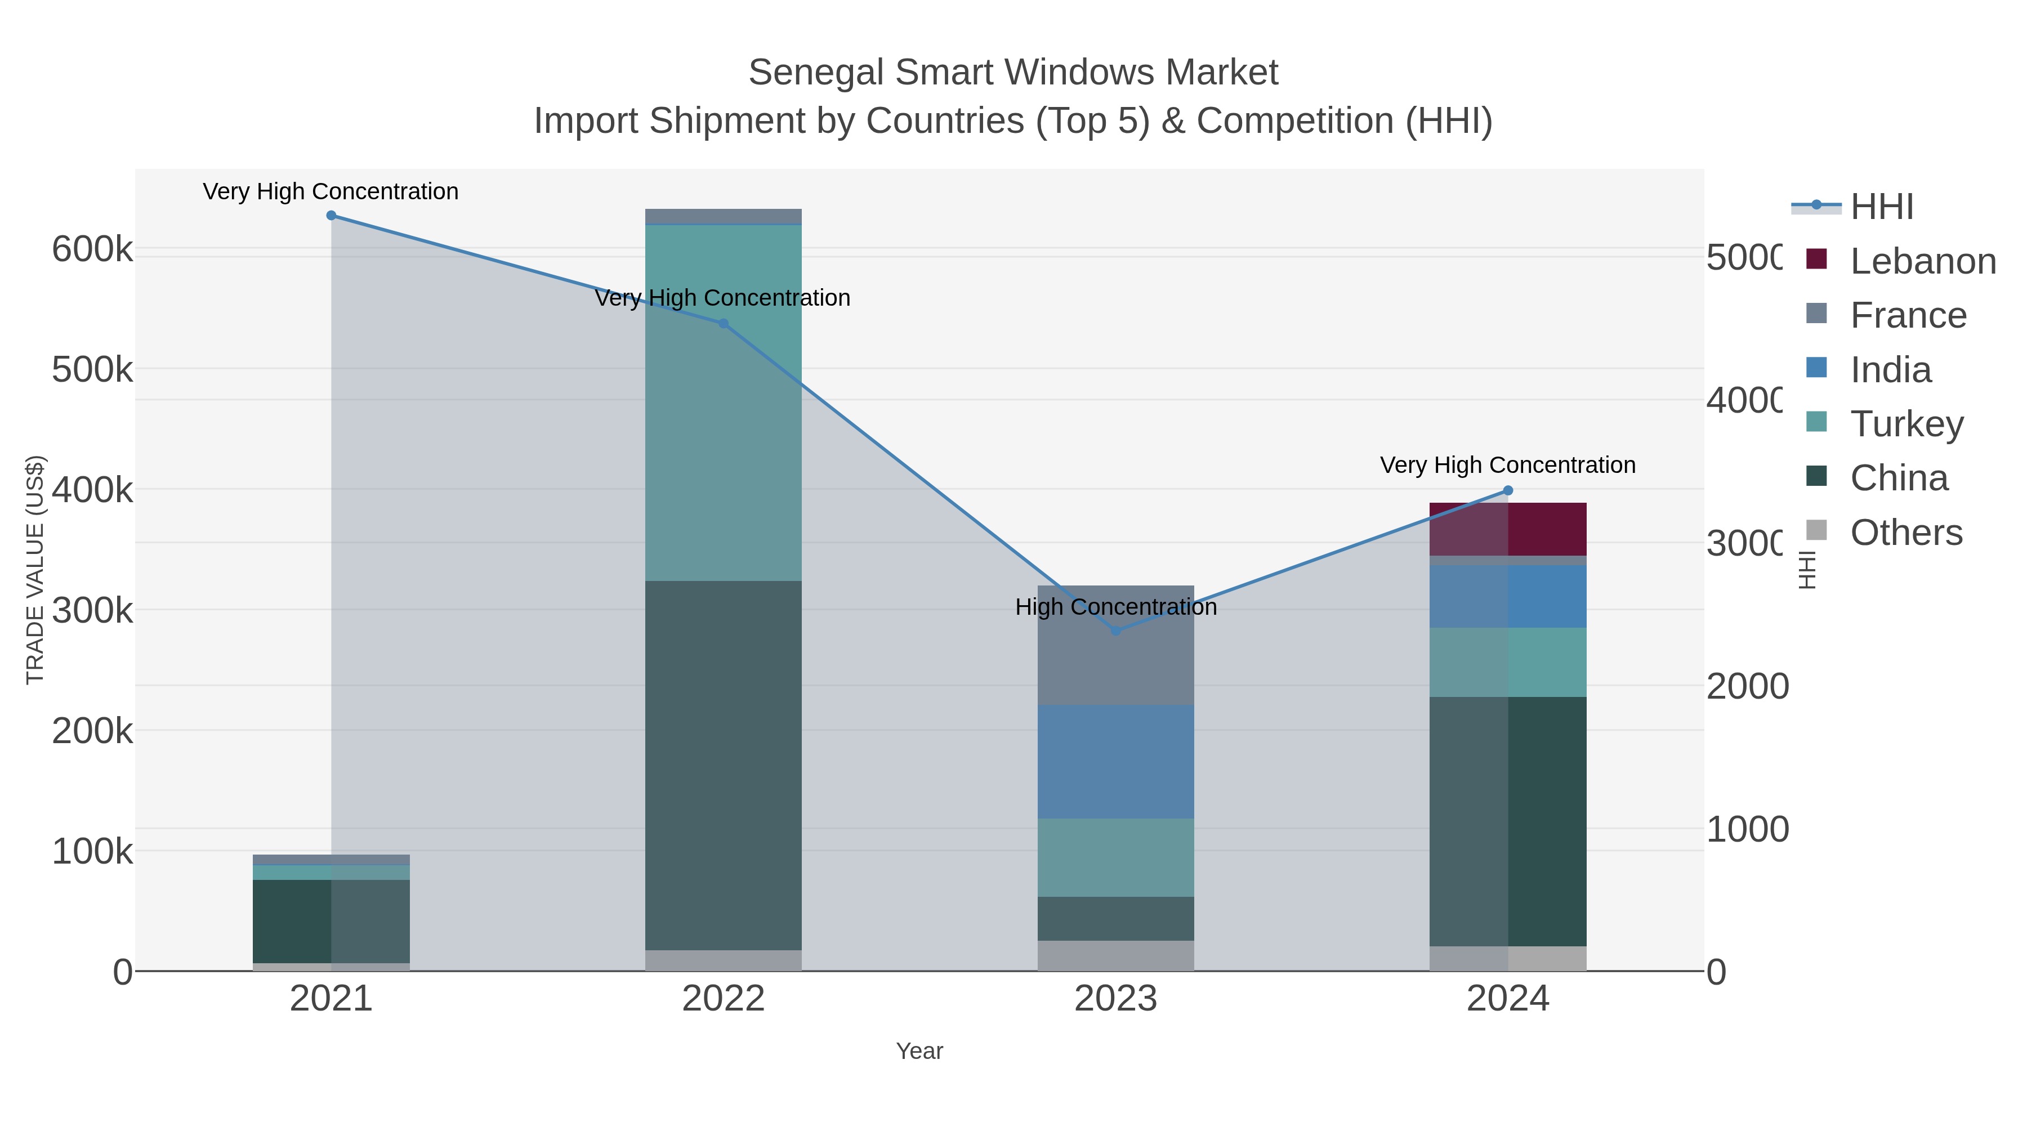
Task: Click the Turkey segment of the 2023 bar
Action: coord(1116,859)
